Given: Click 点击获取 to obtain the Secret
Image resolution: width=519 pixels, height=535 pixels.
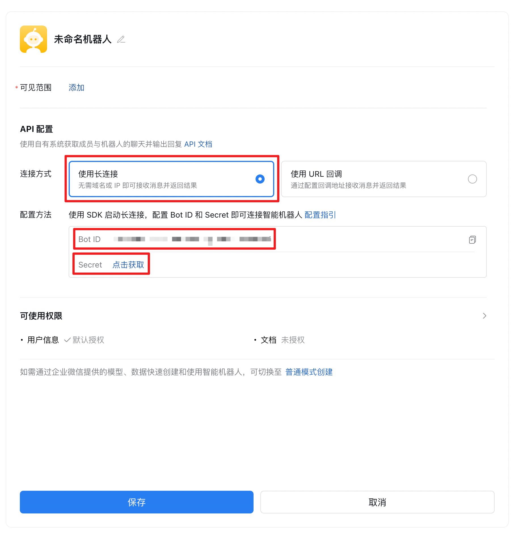Looking at the screenshot, I should pos(128,265).
